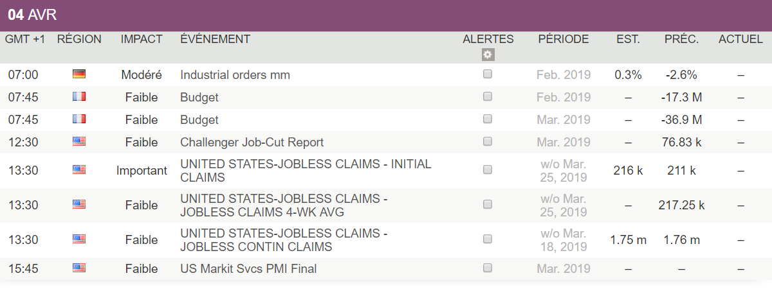Image resolution: width=772 pixels, height=305 pixels.
Task: Click US flag beside US Markit Svcs PMI
Action: pyautogui.click(x=79, y=268)
